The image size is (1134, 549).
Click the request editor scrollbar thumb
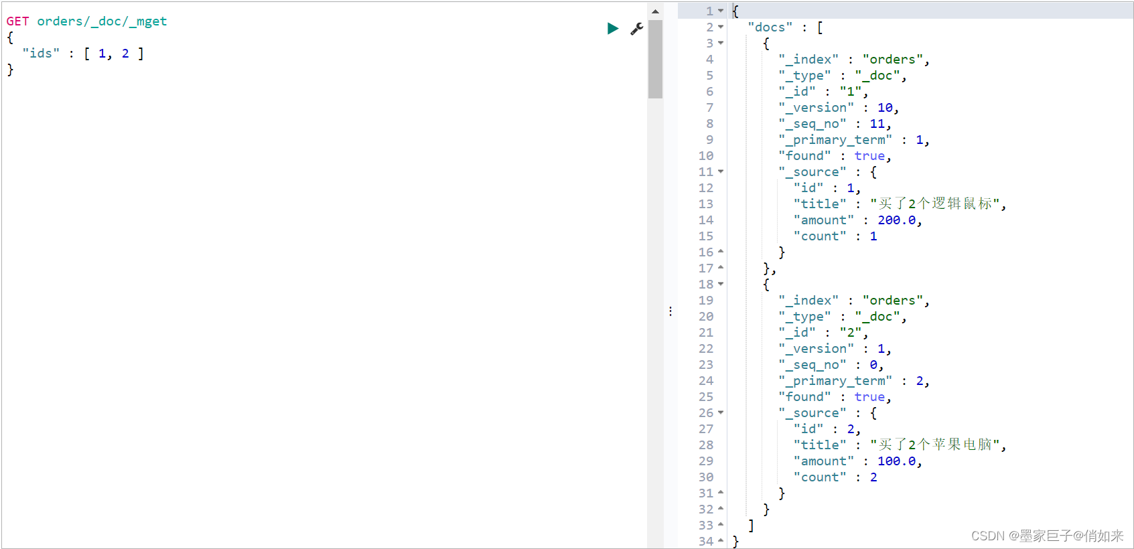point(655,59)
